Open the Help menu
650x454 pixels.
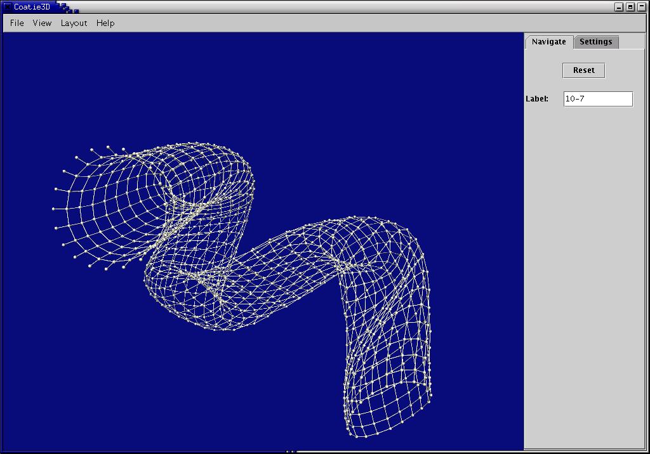point(105,23)
